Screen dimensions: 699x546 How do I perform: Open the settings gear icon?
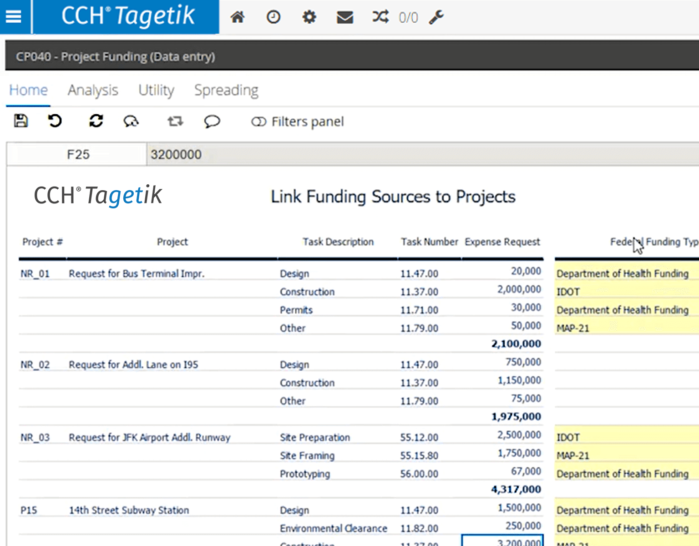coord(309,17)
